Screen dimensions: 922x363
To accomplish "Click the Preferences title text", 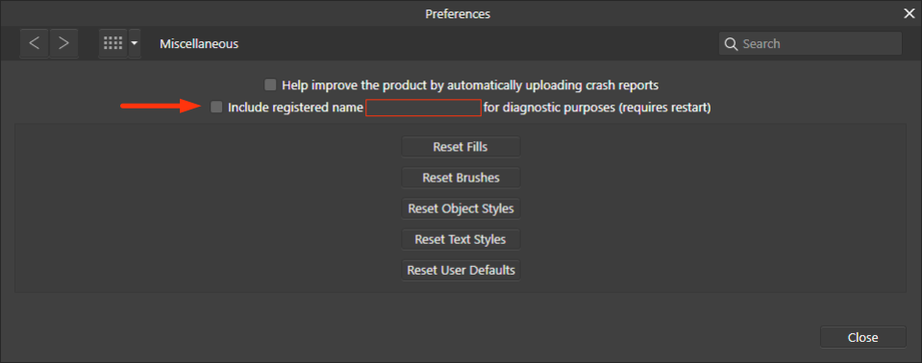I will 458,14.
